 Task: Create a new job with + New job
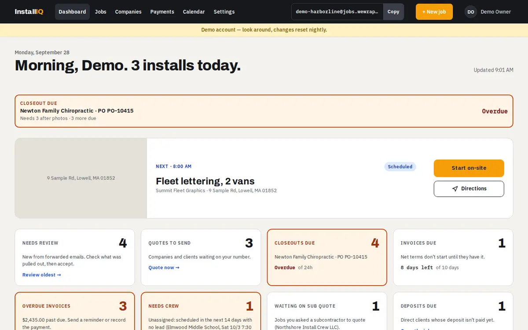click(x=434, y=12)
